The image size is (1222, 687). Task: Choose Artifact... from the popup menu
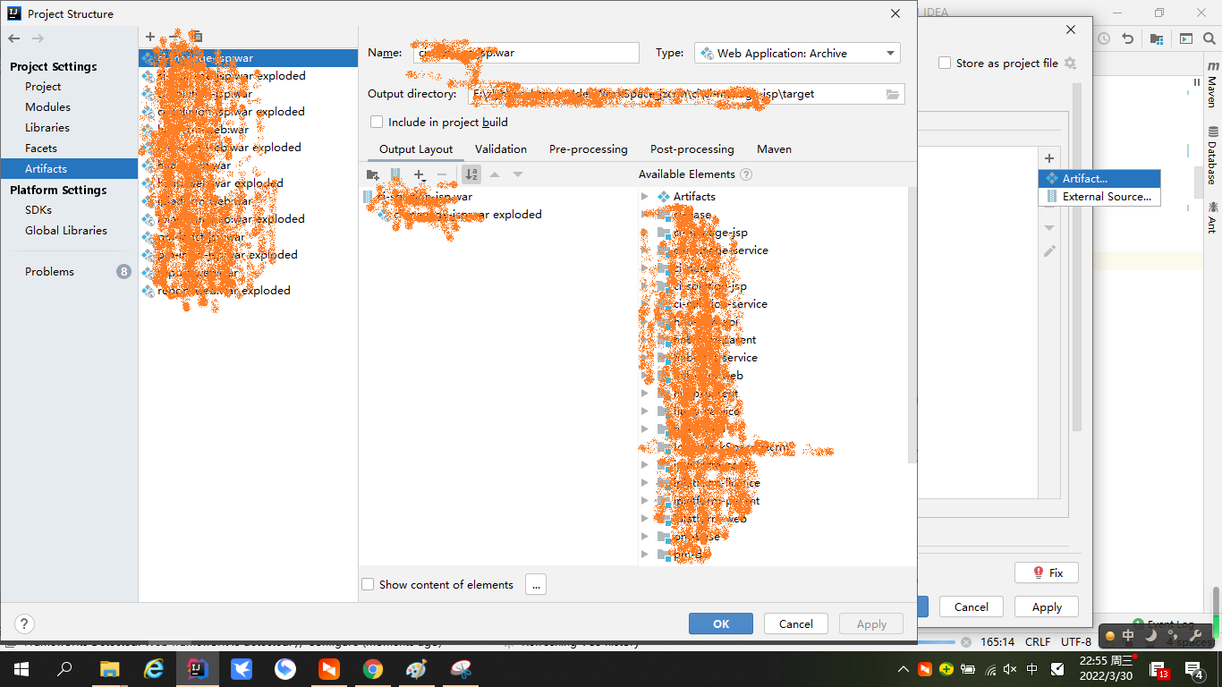point(1093,178)
